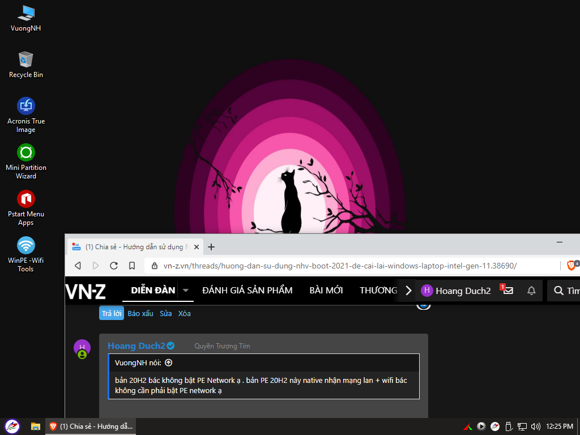Image resolution: width=580 pixels, height=435 pixels.
Task: Click the round colorful tray icon
Action: pyautogui.click(x=495, y=427)
